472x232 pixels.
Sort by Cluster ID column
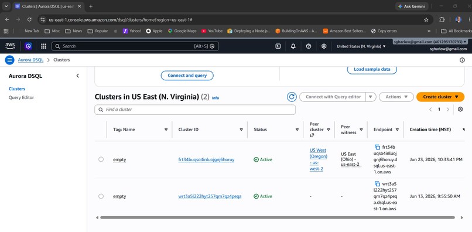[x=241, y=129]
